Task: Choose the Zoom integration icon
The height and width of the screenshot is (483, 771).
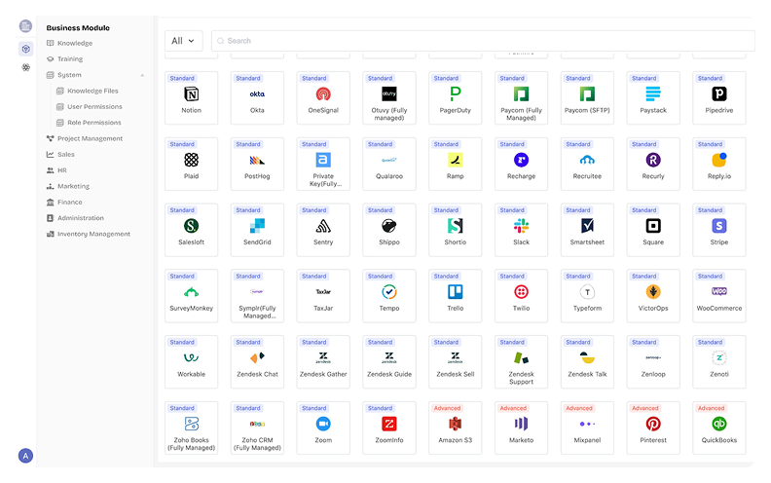Action: [323, 424]
